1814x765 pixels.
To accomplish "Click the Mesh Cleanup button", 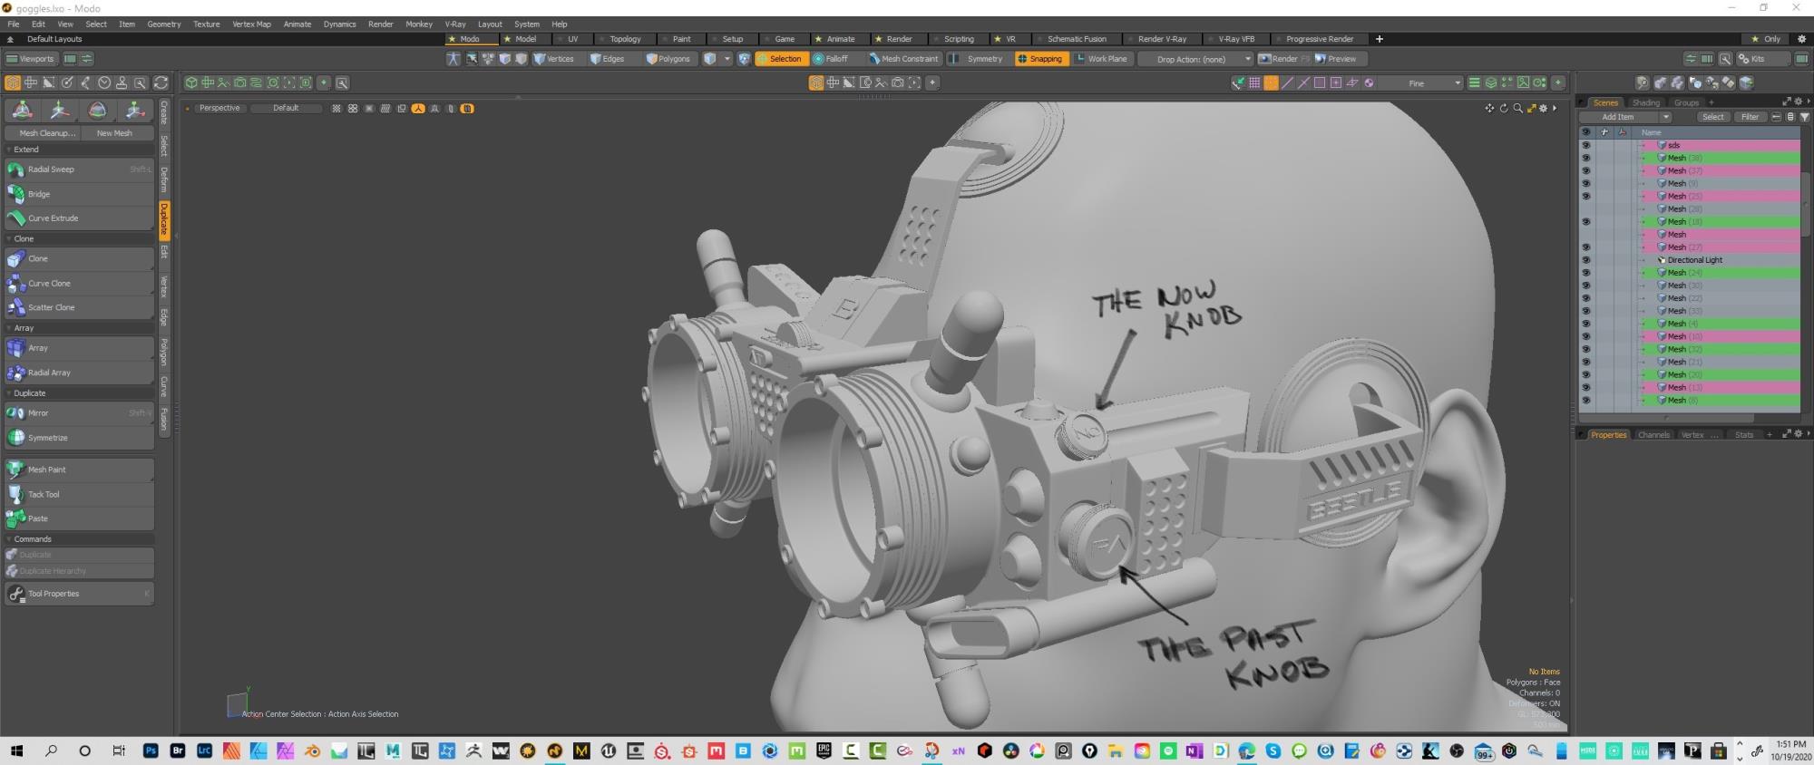I will (x=44, y=133).
